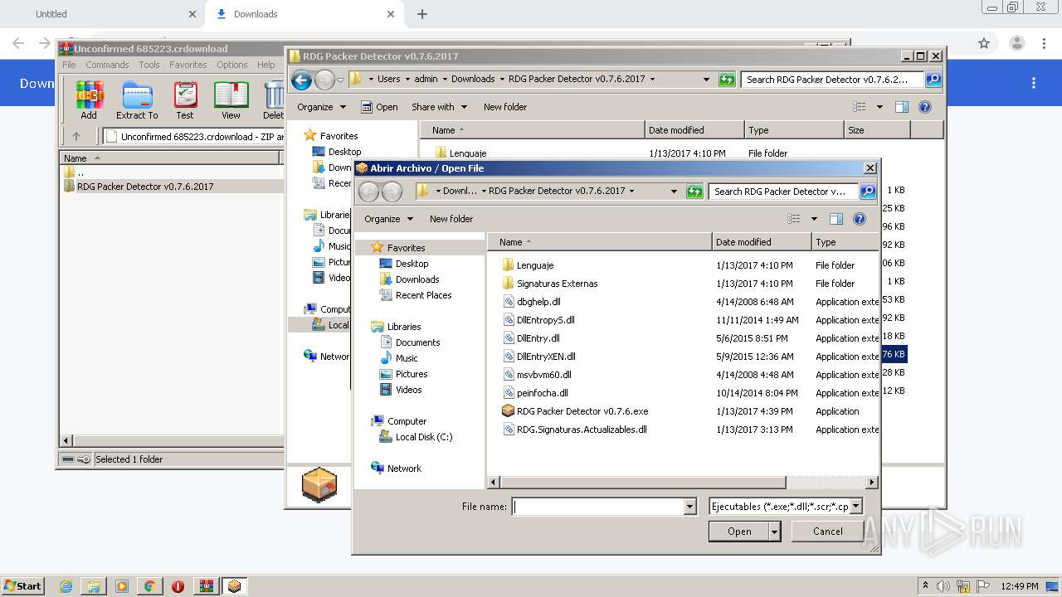Open Chrome profile avatar icon
This screenshot has height=597, width=1062.
pyautogui.click(x=1016, y=43)
